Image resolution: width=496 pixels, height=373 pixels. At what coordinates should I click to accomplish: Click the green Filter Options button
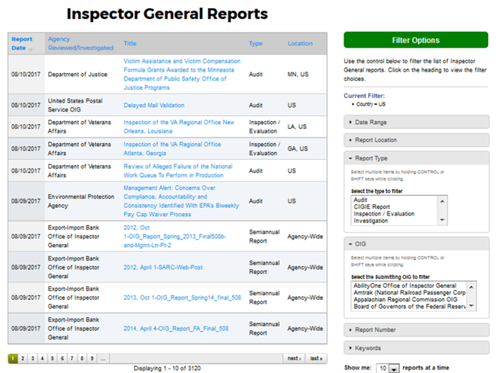coord(415,40)
